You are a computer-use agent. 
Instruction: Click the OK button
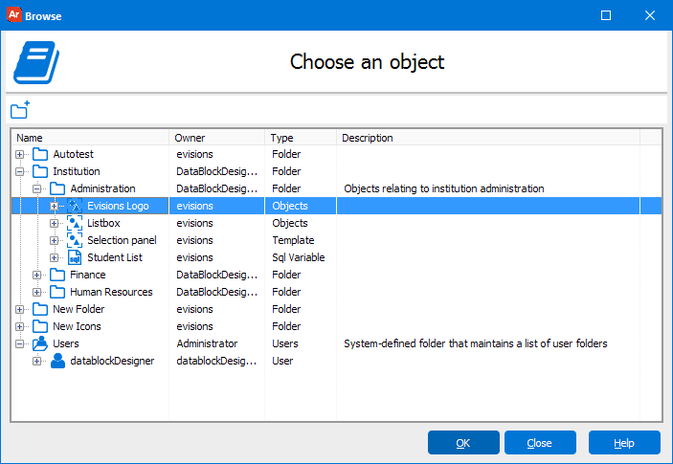click(x=463, y=443)
